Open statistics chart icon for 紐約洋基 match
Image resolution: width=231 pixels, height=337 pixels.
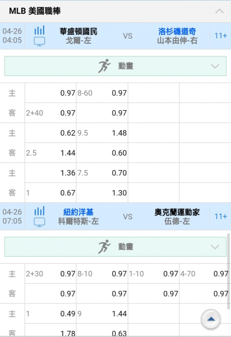click(x=39, y=211)
